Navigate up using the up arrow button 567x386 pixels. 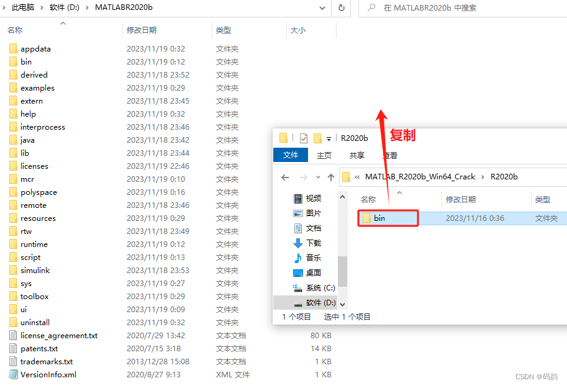pyautogui.click(x=330, y=177)
